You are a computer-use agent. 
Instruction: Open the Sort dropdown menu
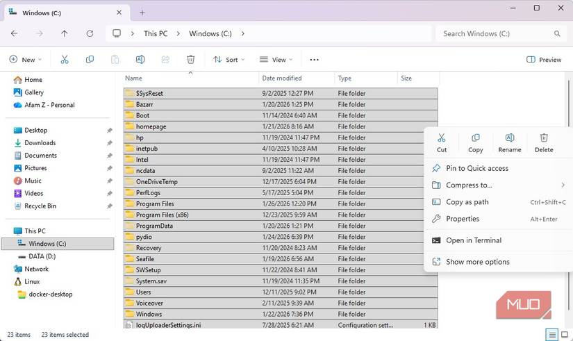click(x=229, y=60)
